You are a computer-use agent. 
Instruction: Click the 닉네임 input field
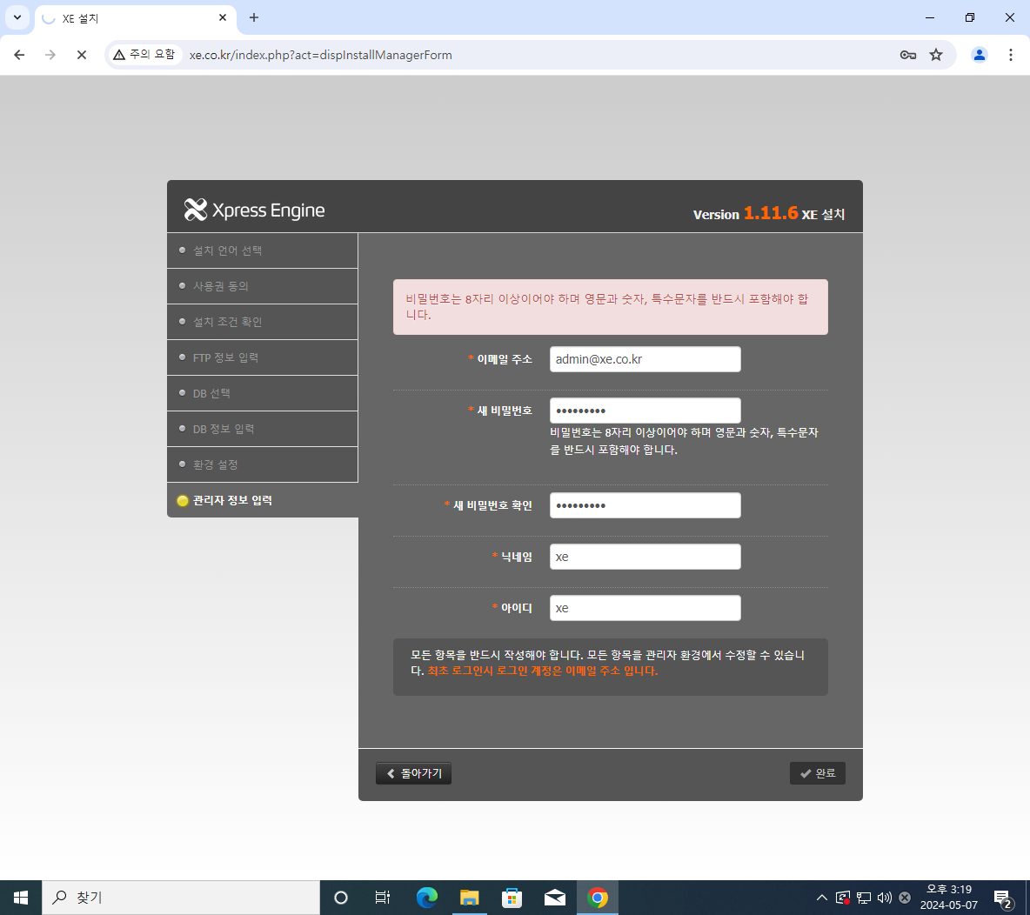click(645, 557)
